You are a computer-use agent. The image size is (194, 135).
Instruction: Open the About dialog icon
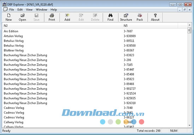click(x=155, y=17)
